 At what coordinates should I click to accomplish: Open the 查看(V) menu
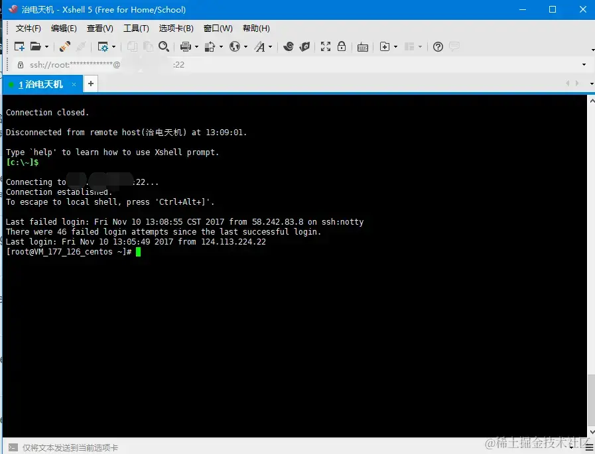pos(99,28)
